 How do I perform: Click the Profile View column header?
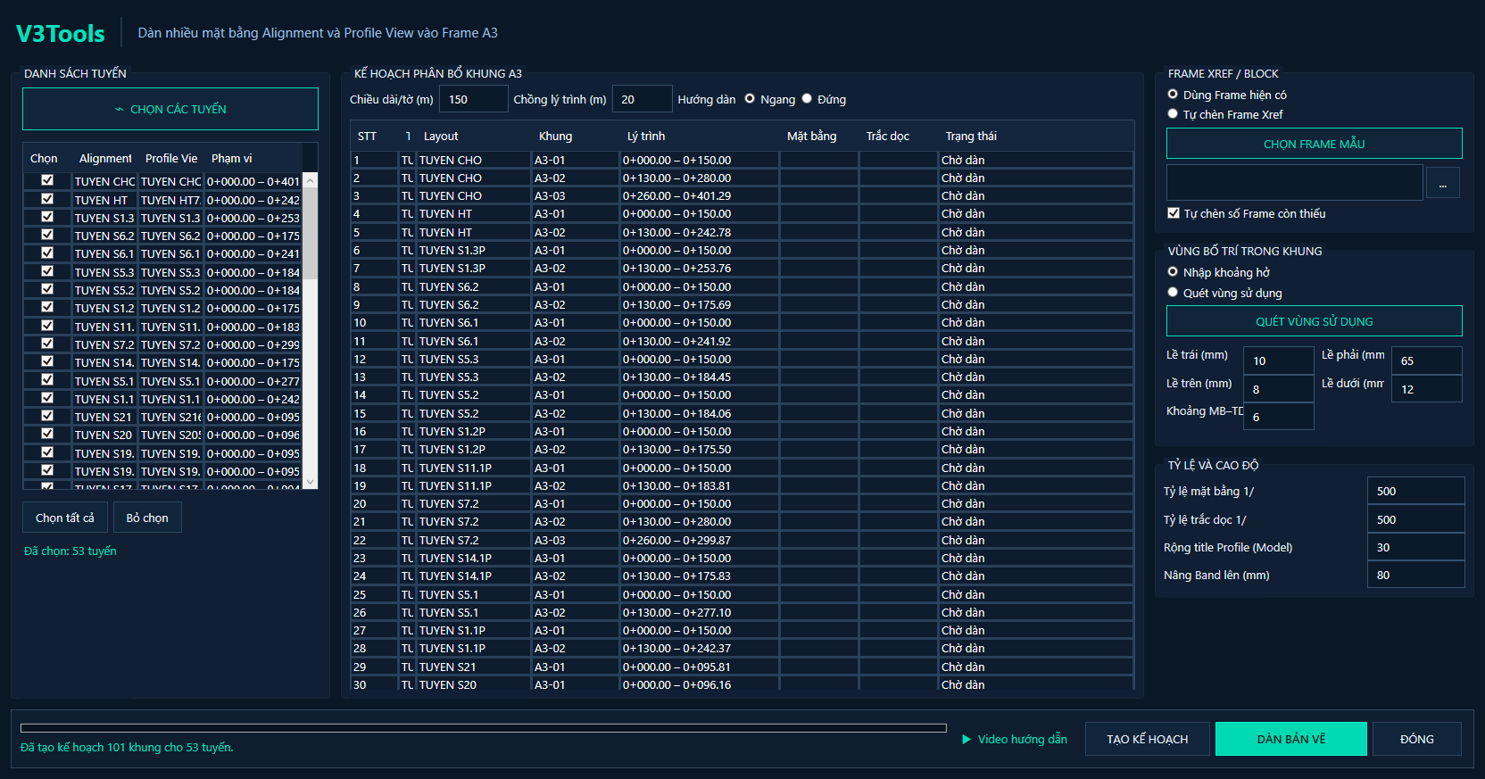[171, 158]
